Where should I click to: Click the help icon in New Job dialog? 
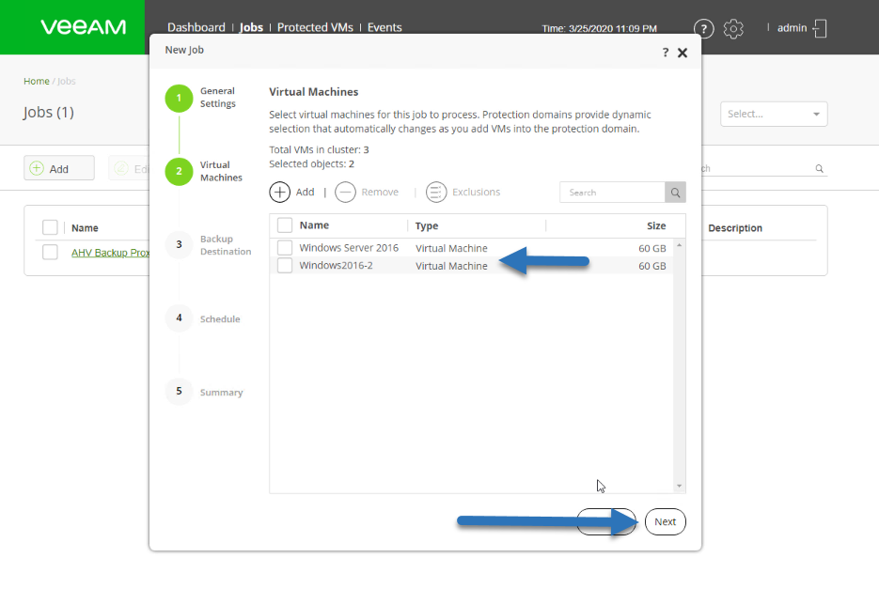tap(666, 53)
